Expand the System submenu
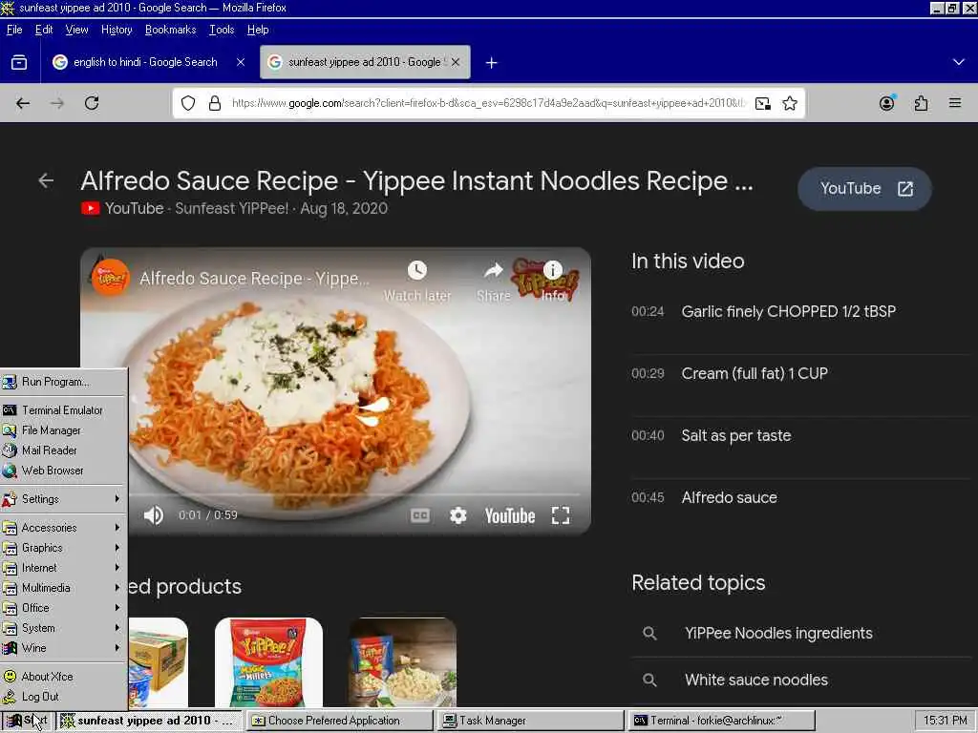Screen dimensions: 978x733 pyautogui.click(x=64, y=628)
